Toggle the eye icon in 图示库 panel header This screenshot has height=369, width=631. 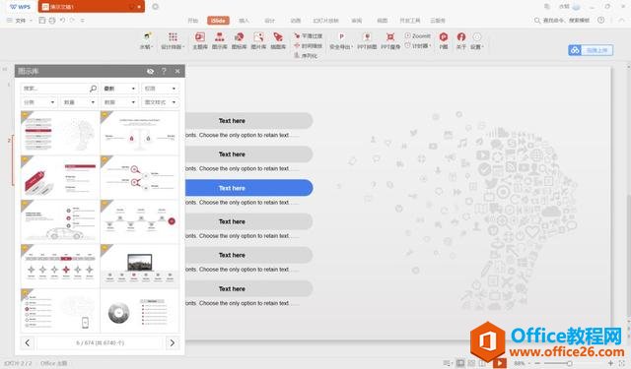click(x=150, y=71)
